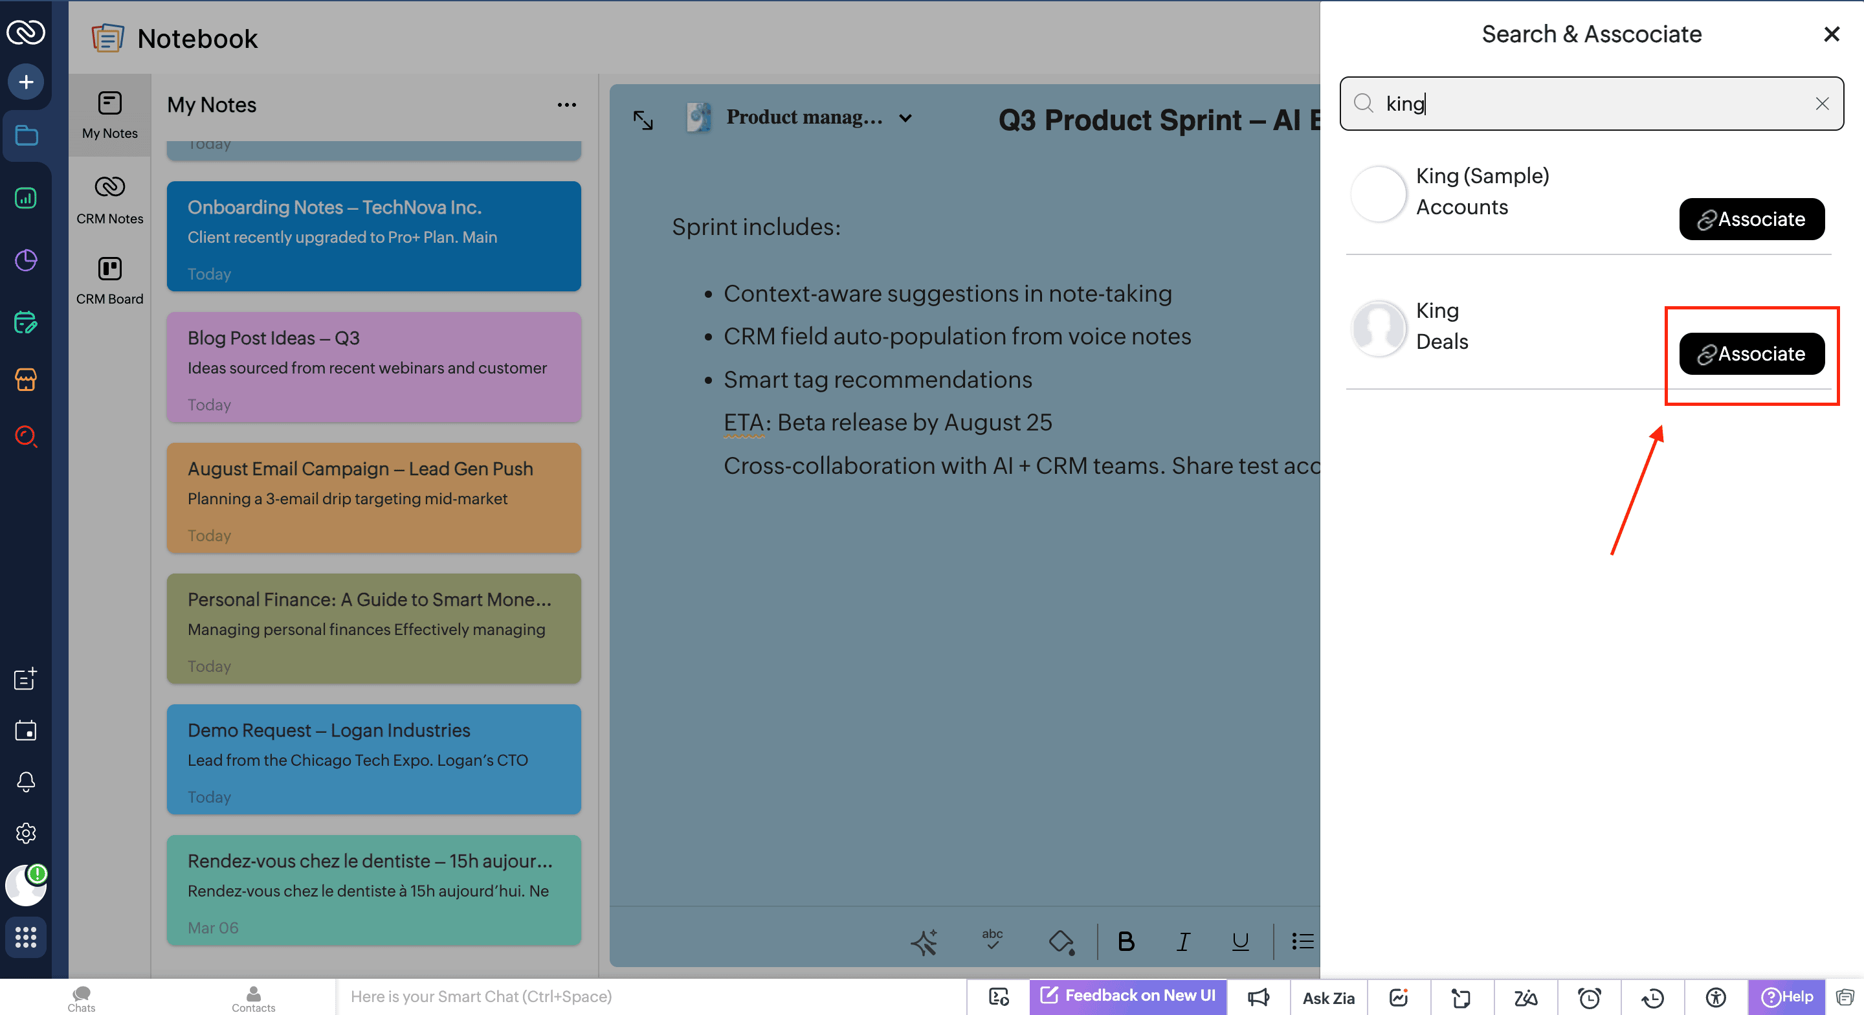Switch to CRM Notes tab
The width and height of the screenshot is (1864, 1015).
[109, 199]
